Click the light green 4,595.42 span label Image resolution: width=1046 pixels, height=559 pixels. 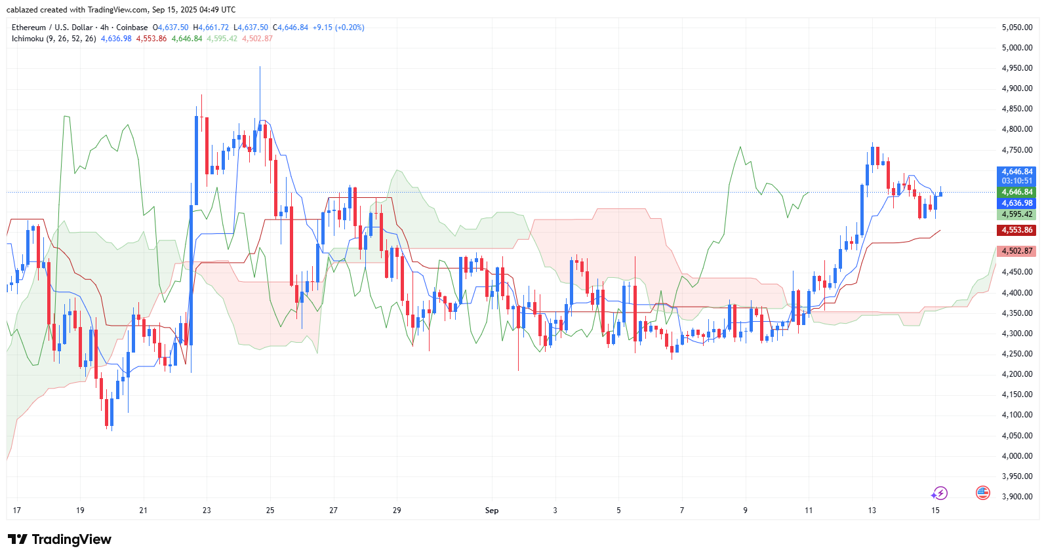[x=1016, y=214]
